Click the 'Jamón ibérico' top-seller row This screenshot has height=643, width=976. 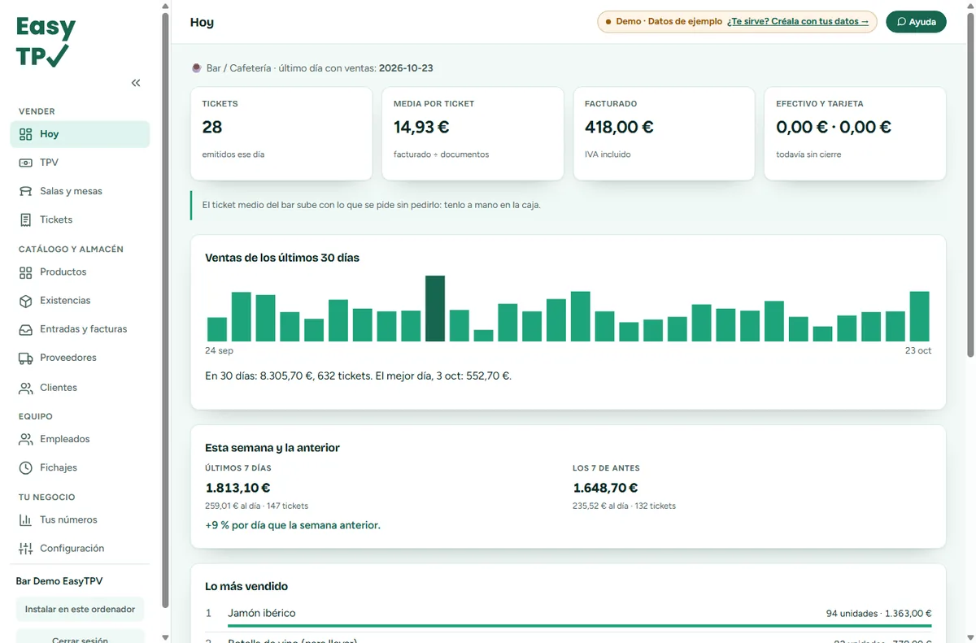[569, 615]
